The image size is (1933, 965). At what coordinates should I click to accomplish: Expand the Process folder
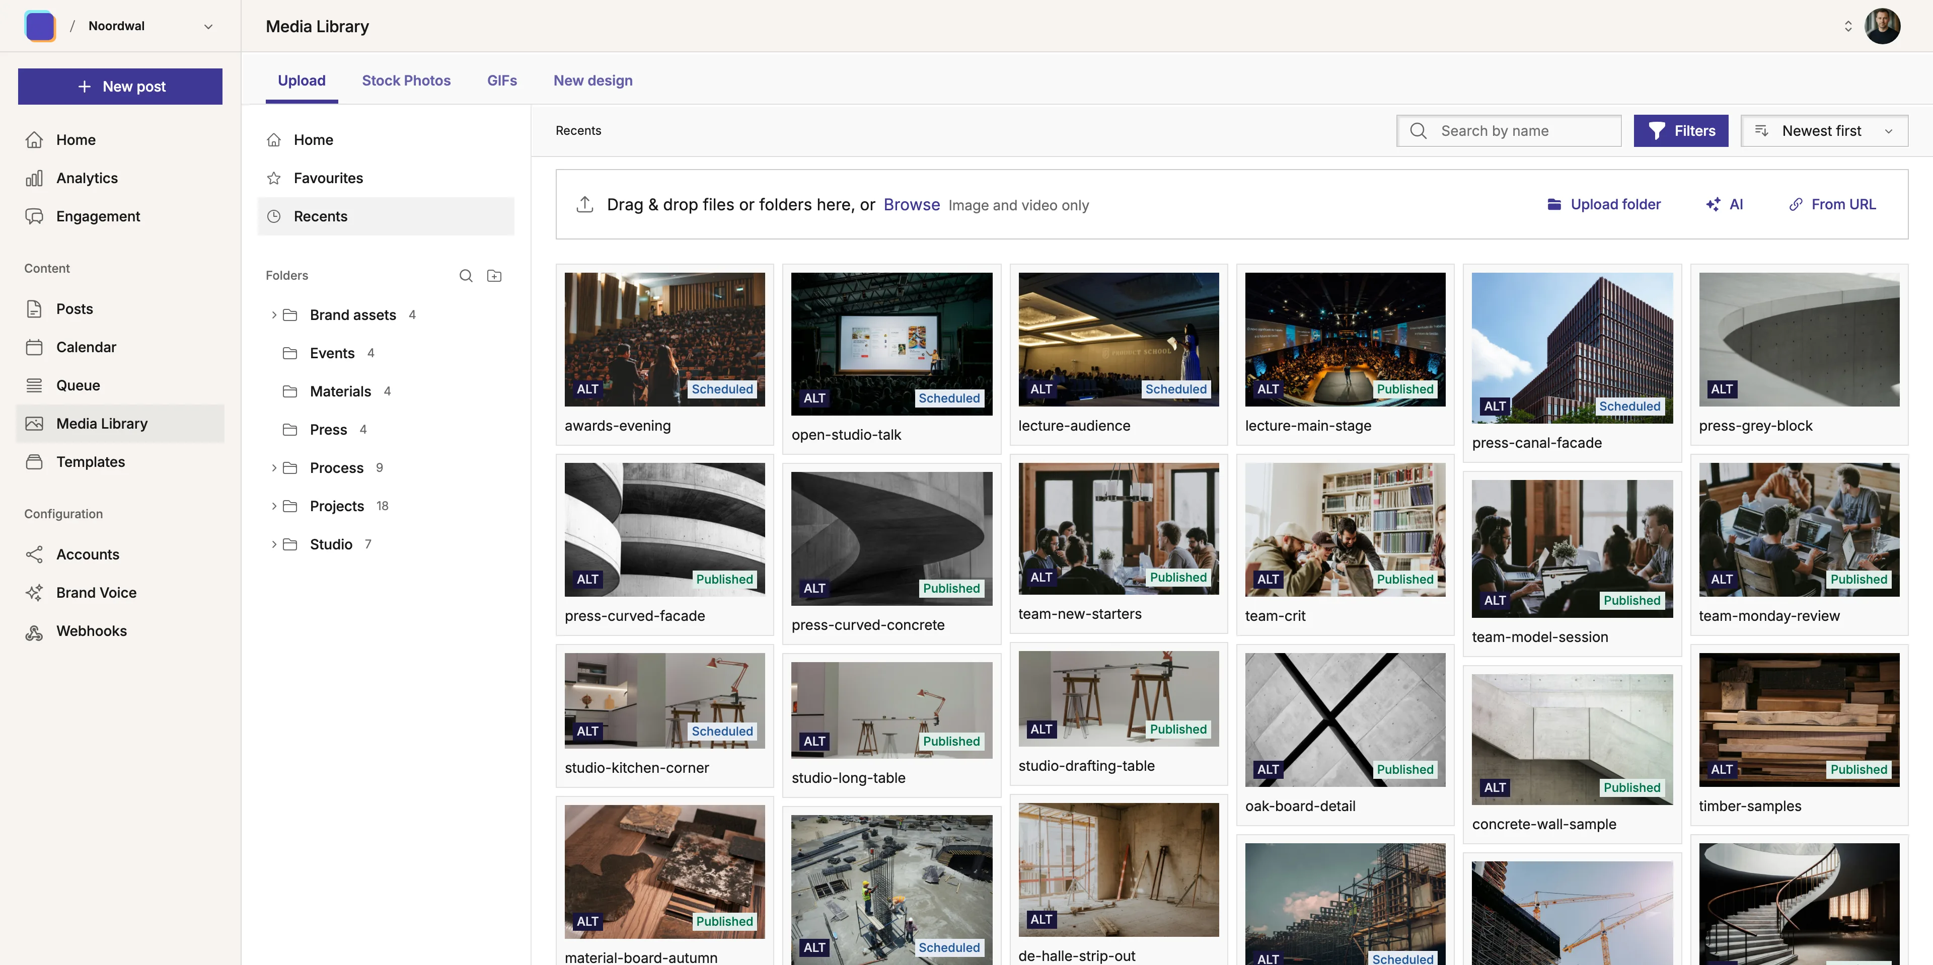tap(274, 468)
